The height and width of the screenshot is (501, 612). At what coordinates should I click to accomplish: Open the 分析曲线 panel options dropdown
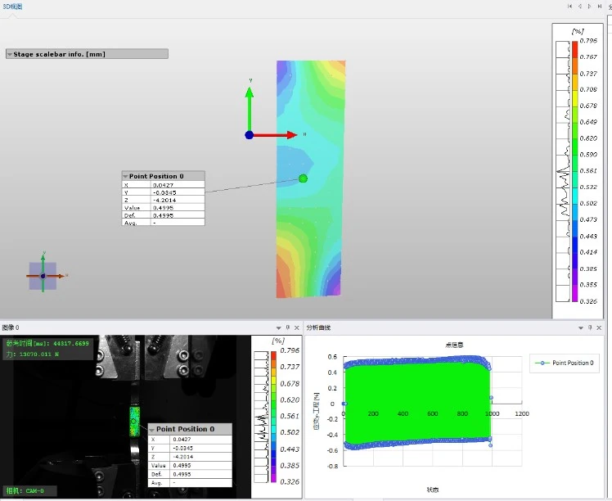coord(582,327)
